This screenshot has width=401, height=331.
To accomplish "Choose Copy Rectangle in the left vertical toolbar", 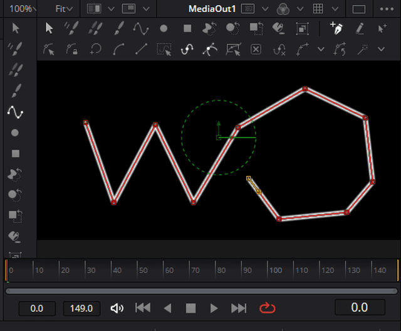I will pyautogui.click(x=15, y=216).
